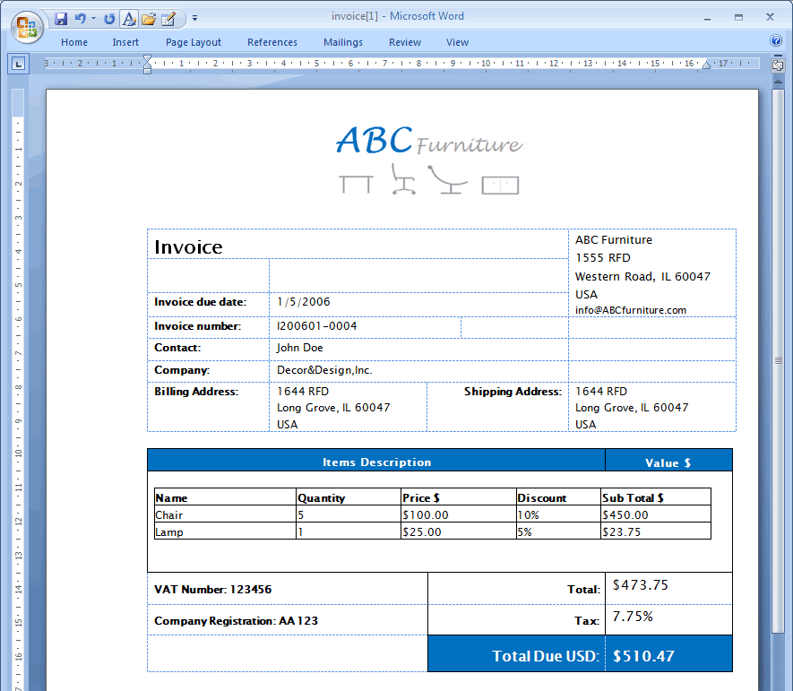Switch to the References tab
Screen dimensions: 793x691
click(272, 42)
